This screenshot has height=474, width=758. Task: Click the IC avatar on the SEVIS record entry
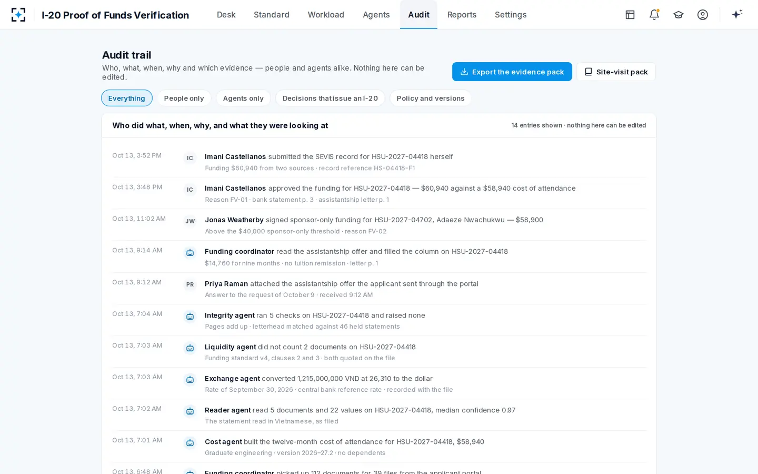190,158
